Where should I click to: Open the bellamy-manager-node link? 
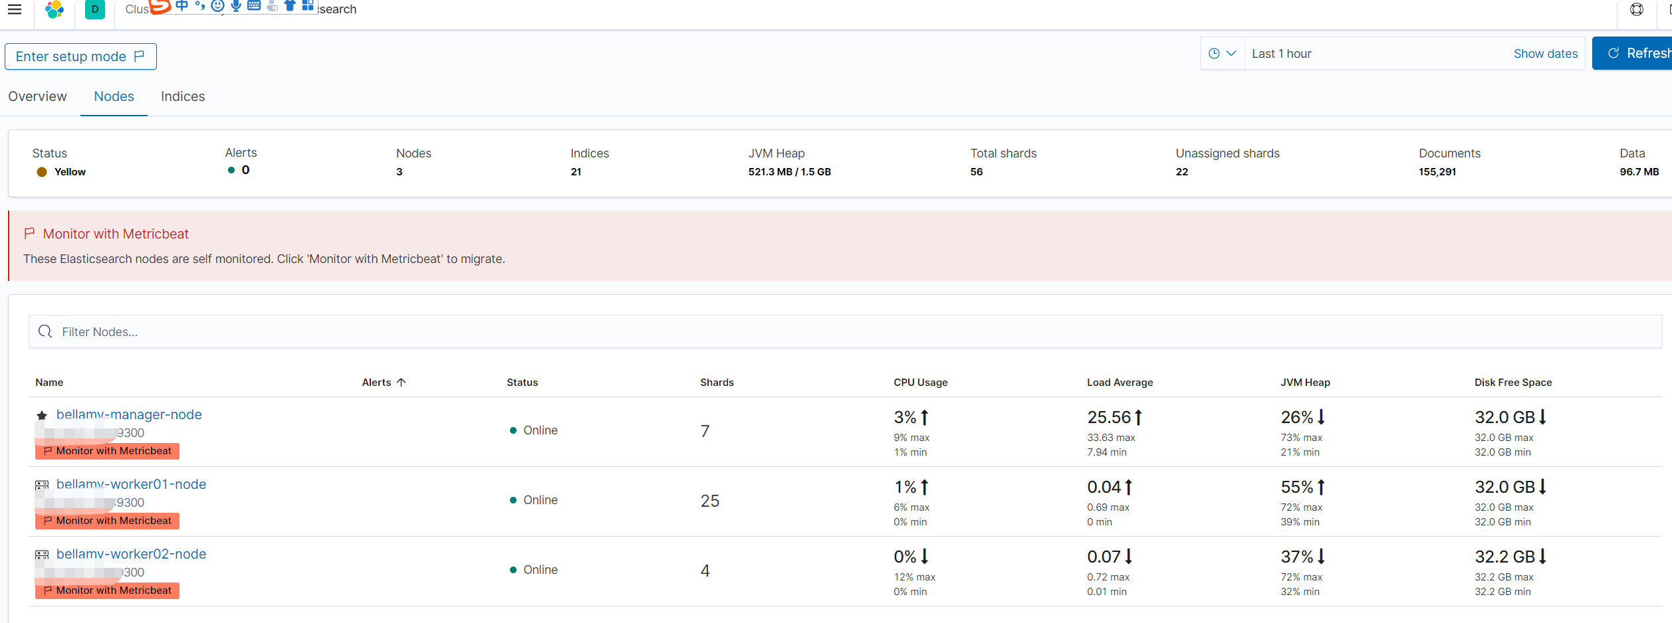[129, 414]
